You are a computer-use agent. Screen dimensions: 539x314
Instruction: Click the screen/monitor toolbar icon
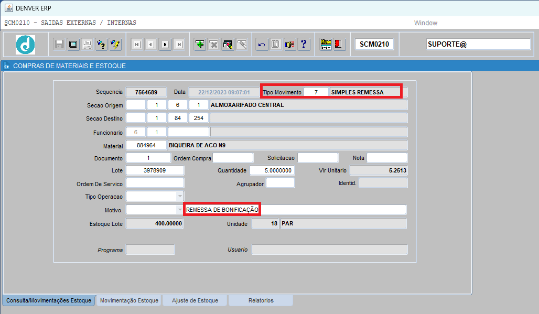[x=73, y=45]
